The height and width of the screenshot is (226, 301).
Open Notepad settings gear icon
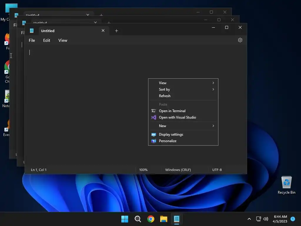pos(240,40)
